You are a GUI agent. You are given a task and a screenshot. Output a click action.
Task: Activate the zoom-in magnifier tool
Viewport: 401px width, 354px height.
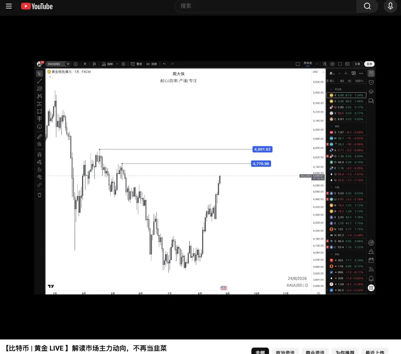[x=39, y=144]
